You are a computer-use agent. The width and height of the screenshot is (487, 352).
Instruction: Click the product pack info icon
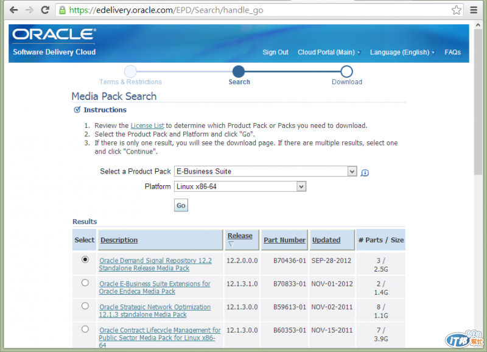click(365, 173)
